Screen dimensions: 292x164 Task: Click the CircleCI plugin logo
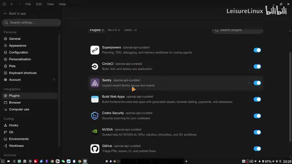tap(95, 67)
